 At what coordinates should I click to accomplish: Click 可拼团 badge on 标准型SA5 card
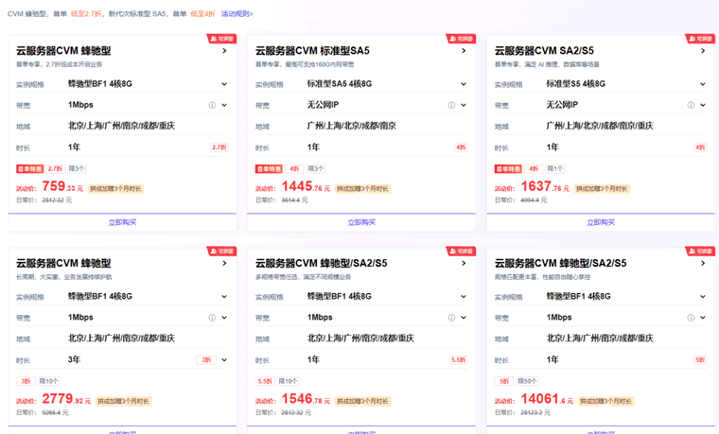[462, 39]
